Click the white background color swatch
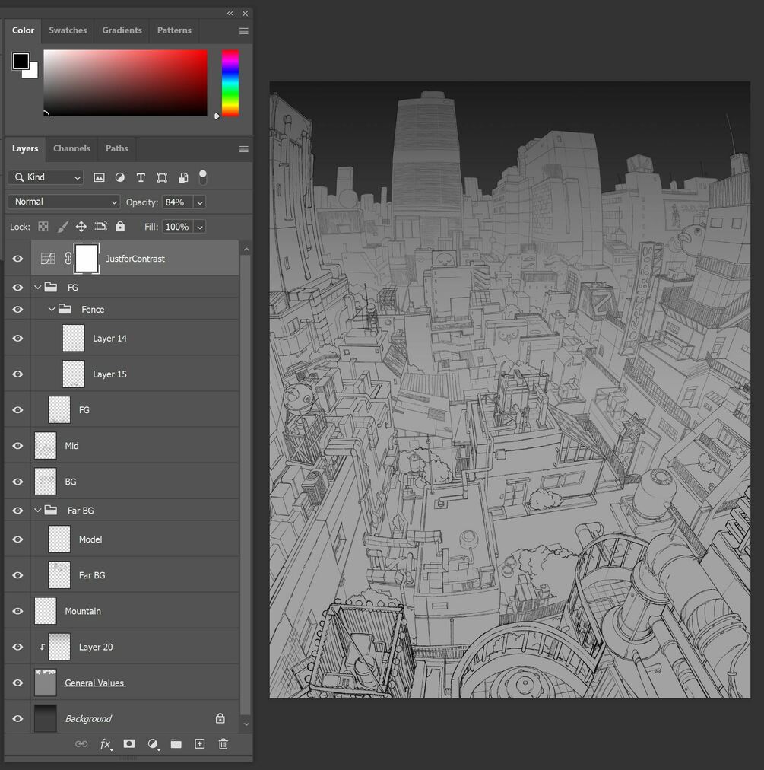Viewport: 764px width, 770px height. coord(33,72)
